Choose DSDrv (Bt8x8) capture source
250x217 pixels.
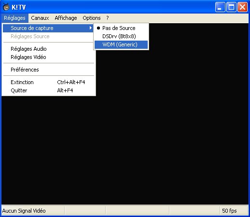coord(121,36)
